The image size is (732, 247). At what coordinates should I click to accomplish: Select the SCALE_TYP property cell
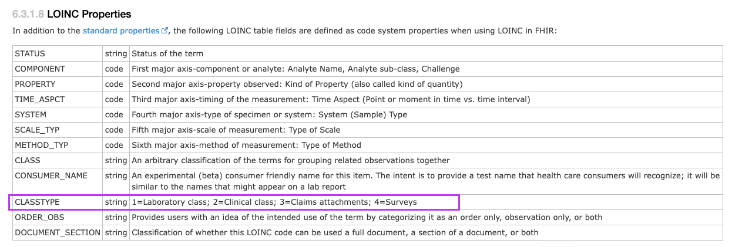point(58,130)
